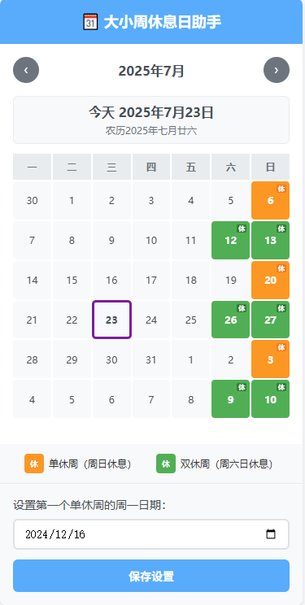Image resolution: width=305 pixels, height=605 pixels.
Task: Select orange rest day July 20
Action: click(x=270, y=280)
